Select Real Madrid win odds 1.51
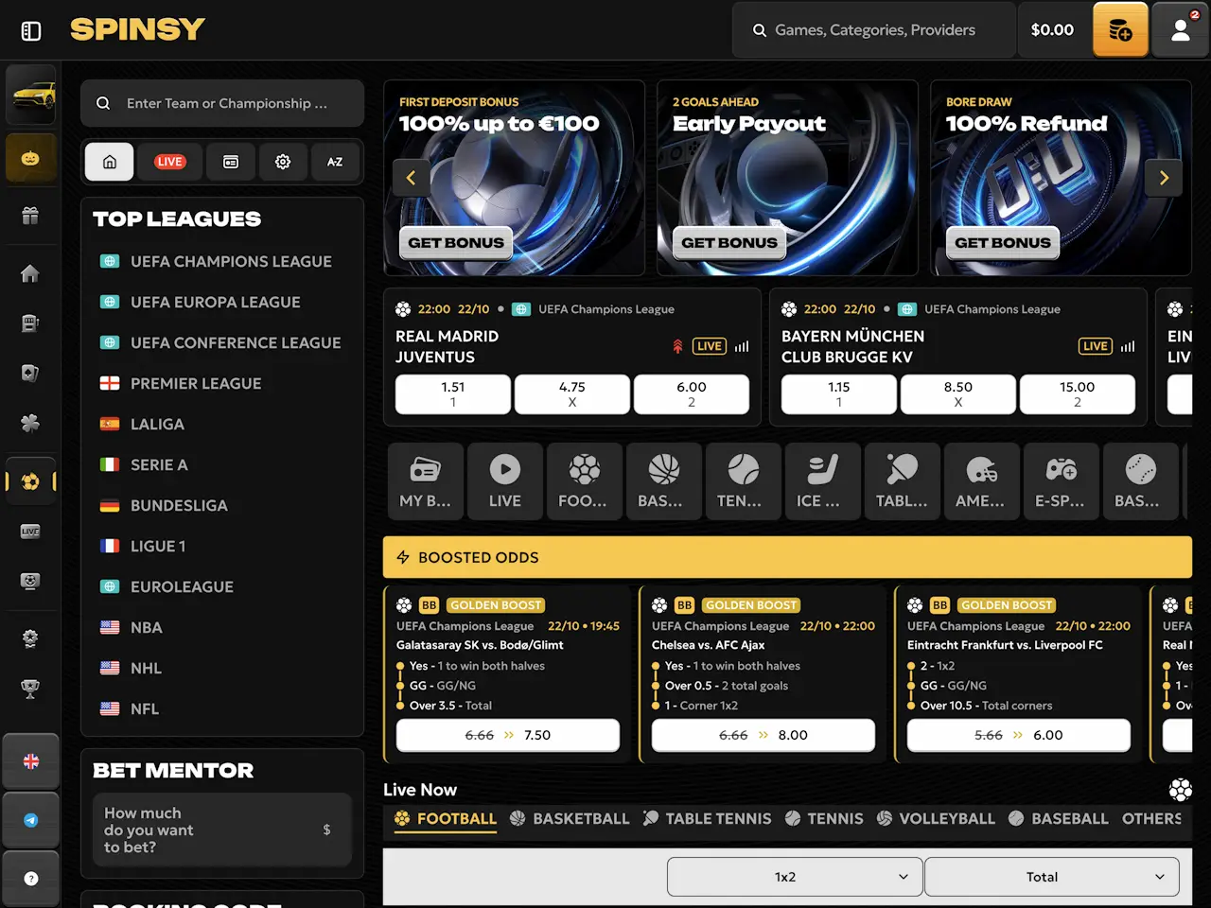1211x908 pixels. tap(453, 393)
